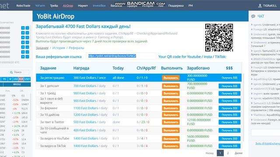This screenshot has height=157, width=280.
Task: Select the YO market tab
Action: coord(4,79)
